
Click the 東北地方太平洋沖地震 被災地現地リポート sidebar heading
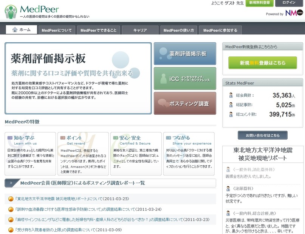[x=263, y=154]
